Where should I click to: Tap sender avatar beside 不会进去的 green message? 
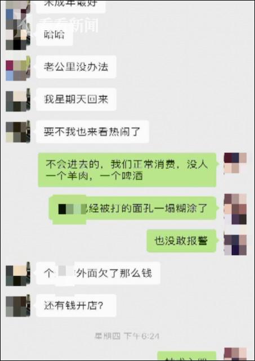[x=235, y=163]
